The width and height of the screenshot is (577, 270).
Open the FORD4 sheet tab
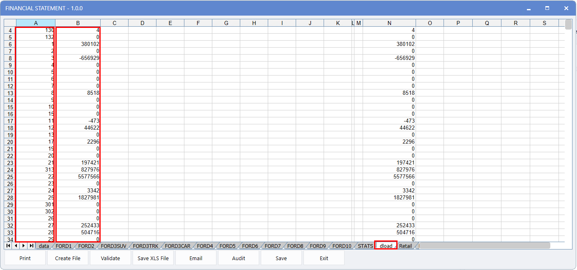point(205,246)
